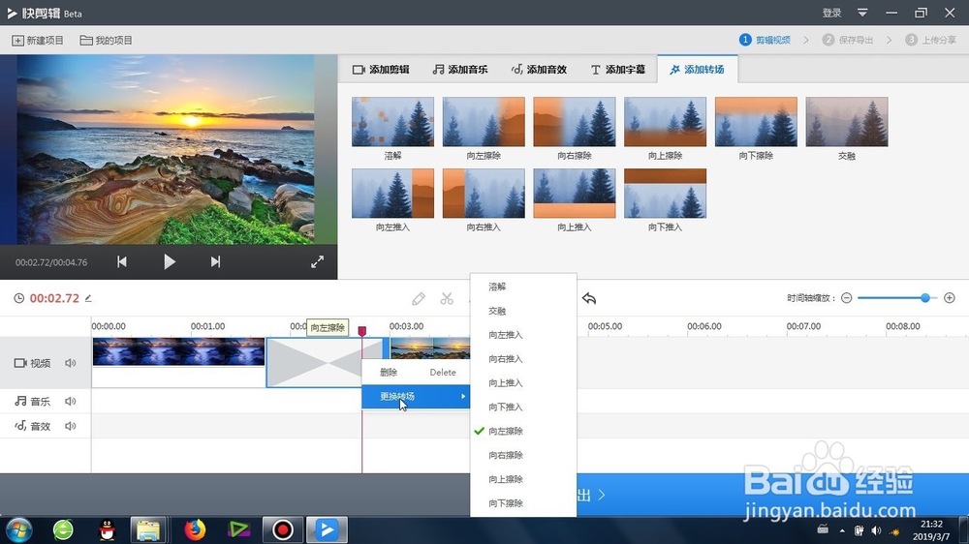
Task: Switch to the 添加音乐 tab
Action: [460, 69]
